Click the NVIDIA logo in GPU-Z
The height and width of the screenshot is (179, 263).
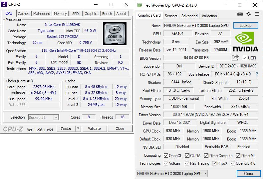[x=246, y=42]
